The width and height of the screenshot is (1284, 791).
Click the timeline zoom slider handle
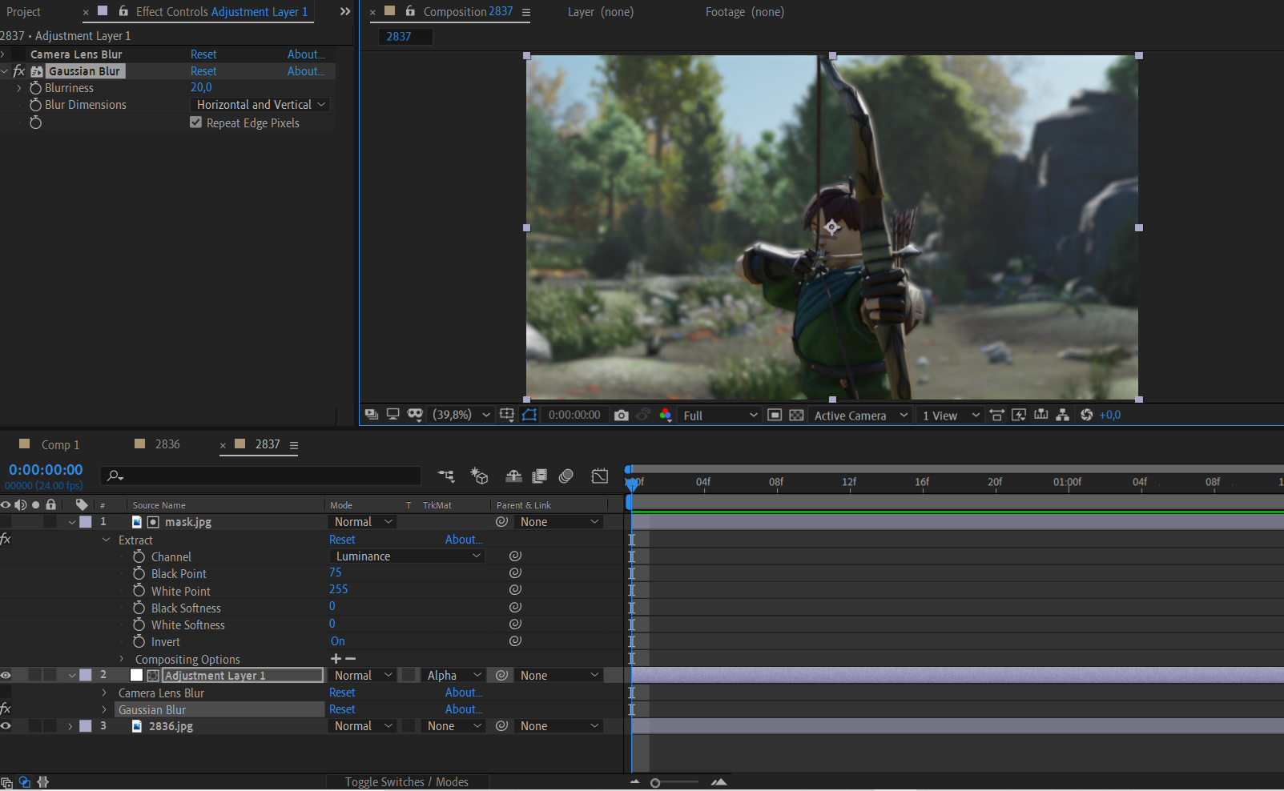(655, 783)
